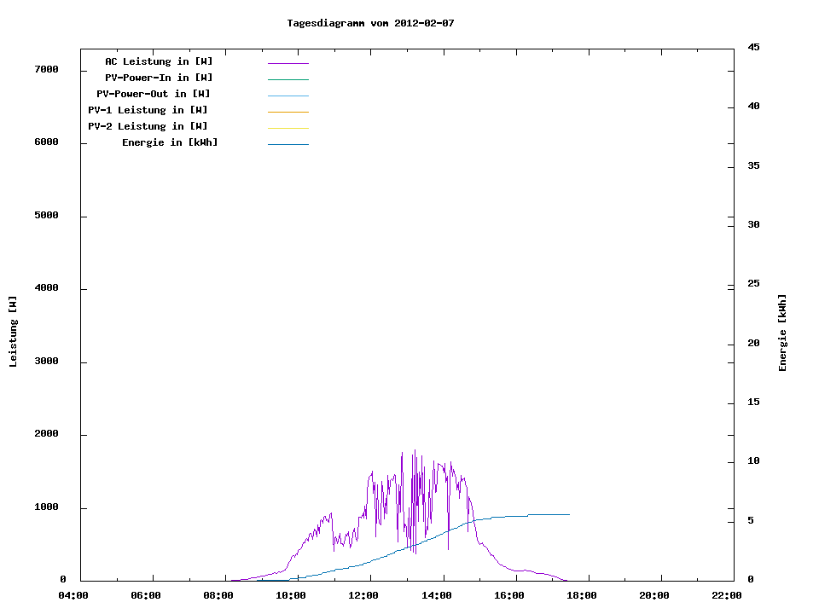This screenshot has height=614, width=819.
Task: Click the light blue PV-Power-Out legend line
Action: tap(288, 96)
